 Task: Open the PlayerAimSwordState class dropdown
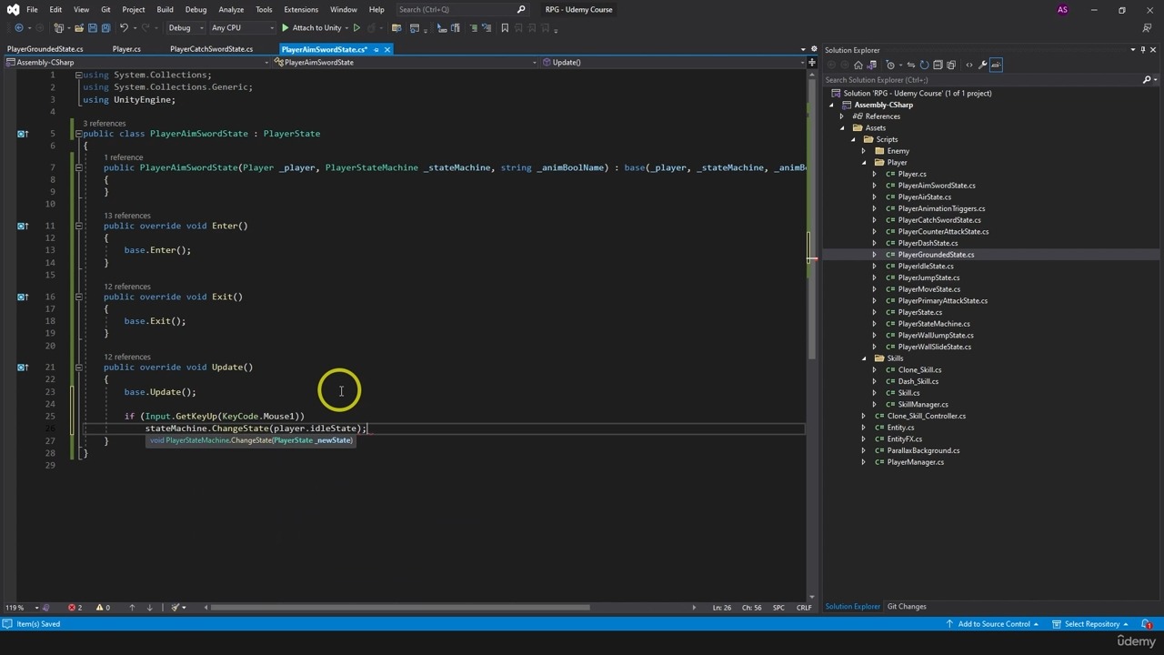tap(406, 63)
